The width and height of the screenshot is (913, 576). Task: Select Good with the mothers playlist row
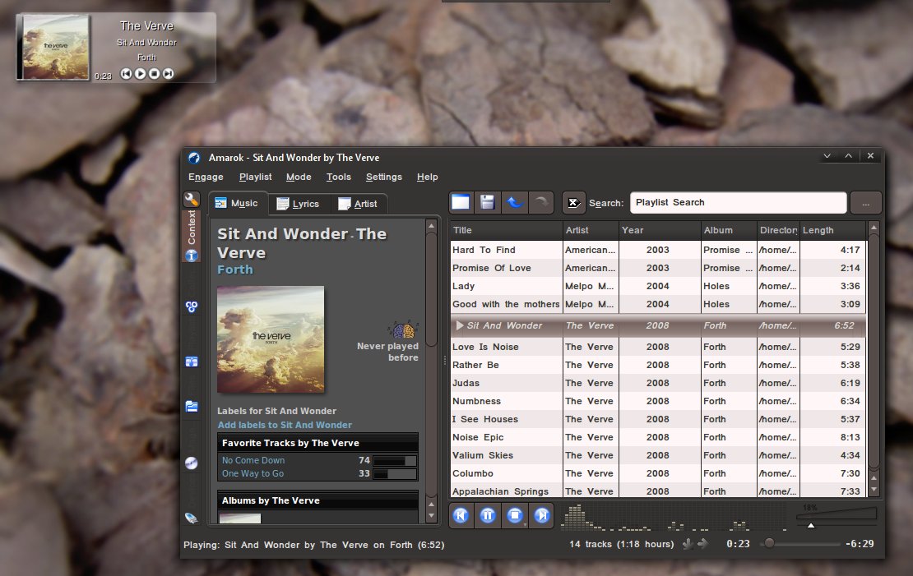(658, 304)
